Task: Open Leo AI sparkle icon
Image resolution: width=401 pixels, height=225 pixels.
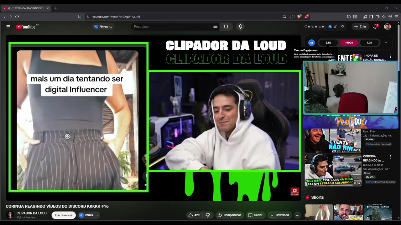Action: (x=384, y=17)
